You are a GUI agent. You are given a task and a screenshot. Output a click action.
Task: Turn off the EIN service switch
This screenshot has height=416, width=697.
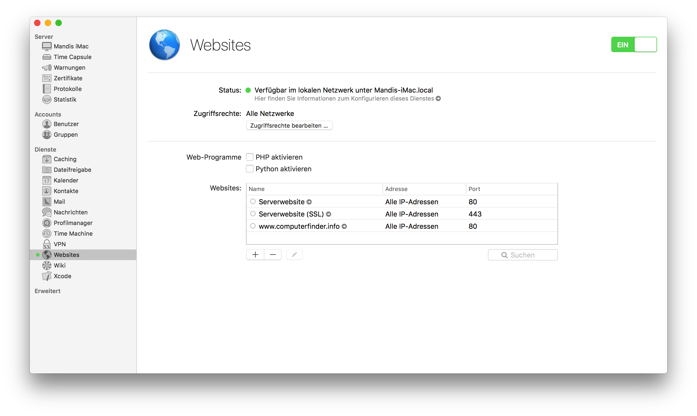(634, 45)
